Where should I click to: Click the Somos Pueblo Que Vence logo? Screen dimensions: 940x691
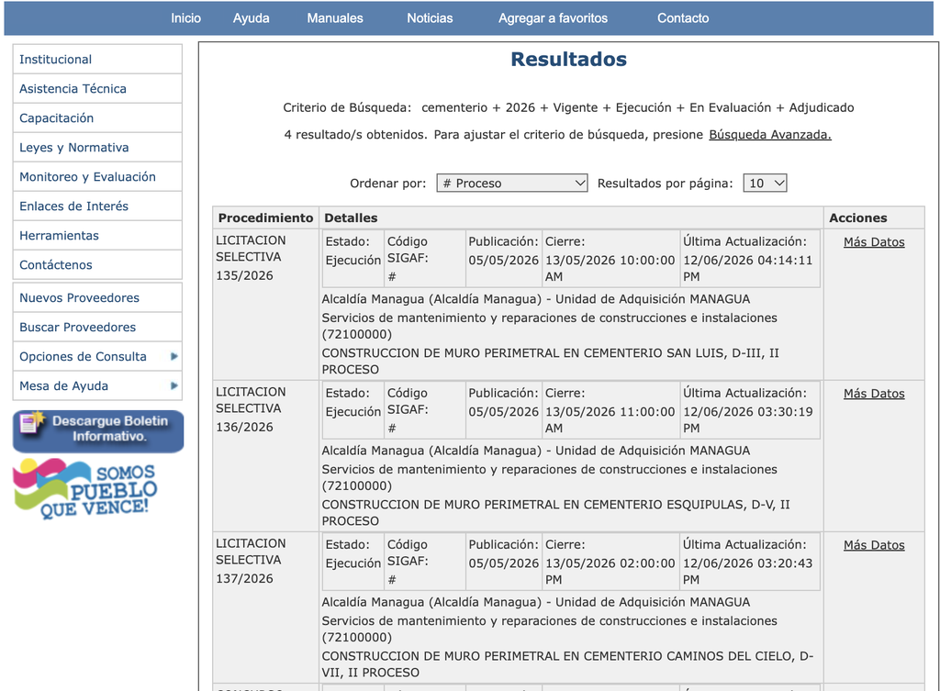[85, 488]
